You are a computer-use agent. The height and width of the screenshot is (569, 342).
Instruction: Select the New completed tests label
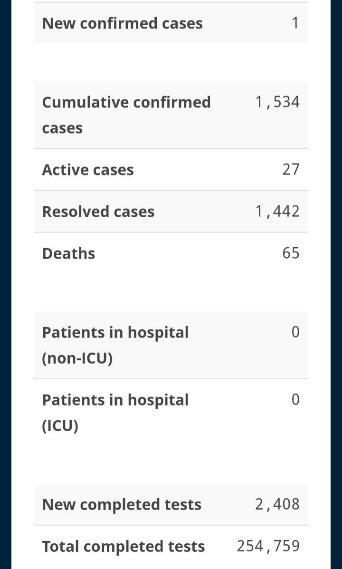122,504
